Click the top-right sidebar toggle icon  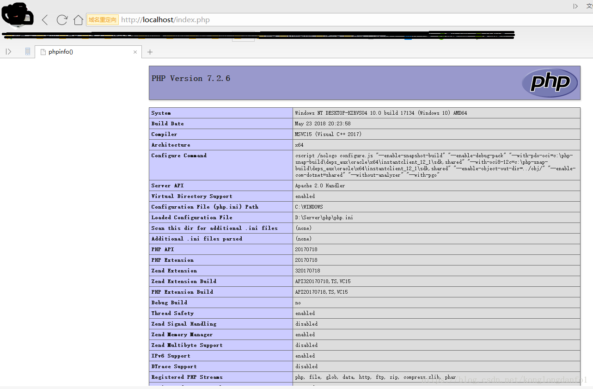(575, 6)
